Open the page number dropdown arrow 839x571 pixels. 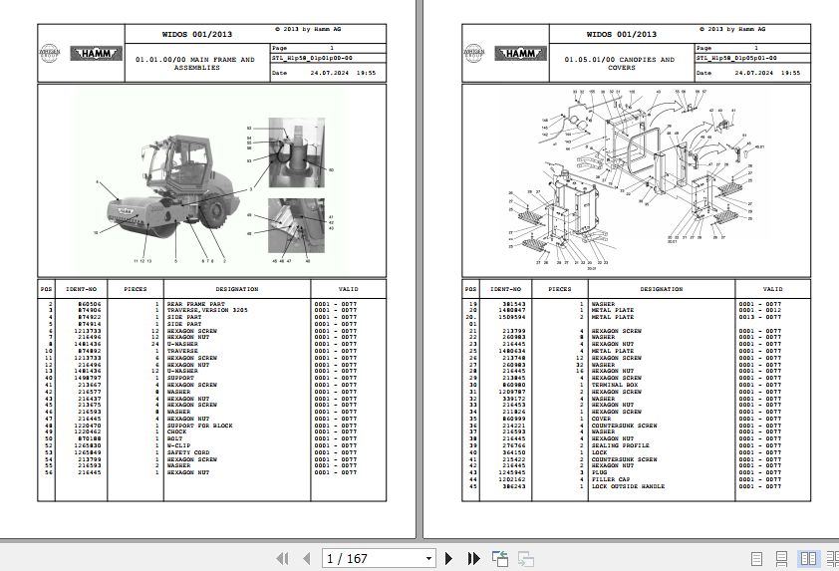click(x=428, y=559)
